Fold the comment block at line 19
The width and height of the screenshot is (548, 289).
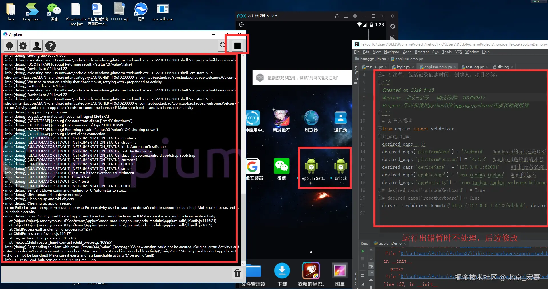[x=380, y=190]
